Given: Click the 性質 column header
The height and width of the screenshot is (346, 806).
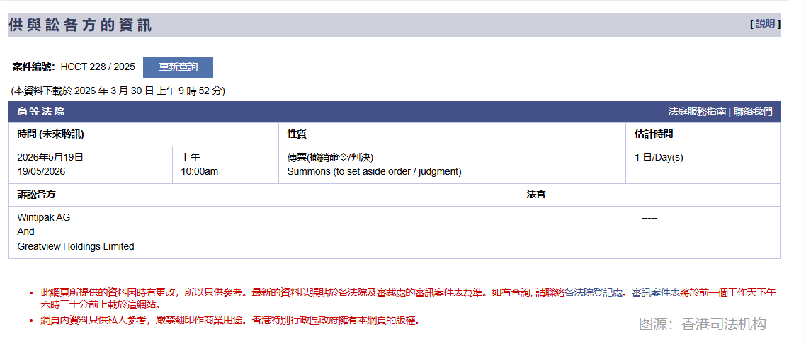Looking at the screenshot, I should 297,134.
